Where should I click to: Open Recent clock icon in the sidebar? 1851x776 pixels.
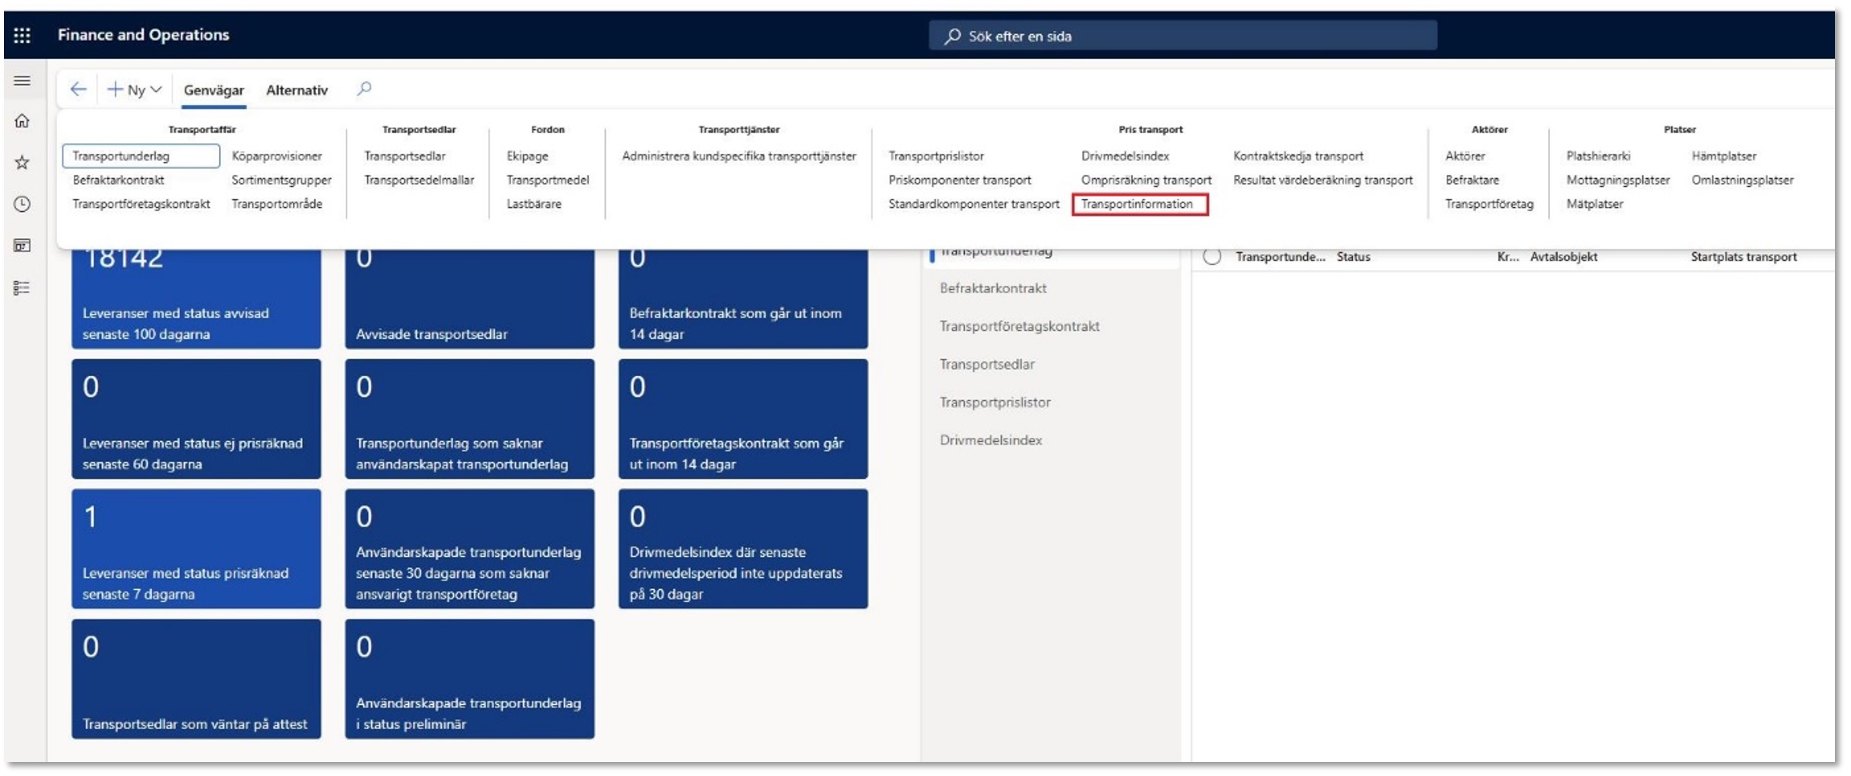22,204
